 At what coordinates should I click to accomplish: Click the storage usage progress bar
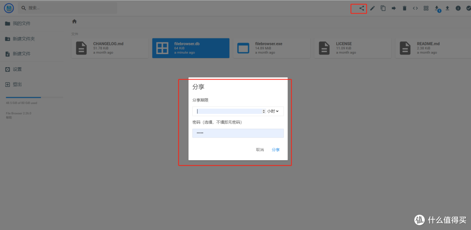pos(34,97)
